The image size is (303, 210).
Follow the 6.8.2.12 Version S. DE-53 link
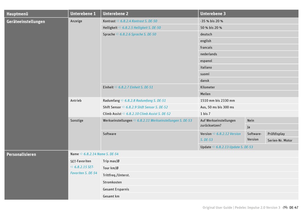220,137
